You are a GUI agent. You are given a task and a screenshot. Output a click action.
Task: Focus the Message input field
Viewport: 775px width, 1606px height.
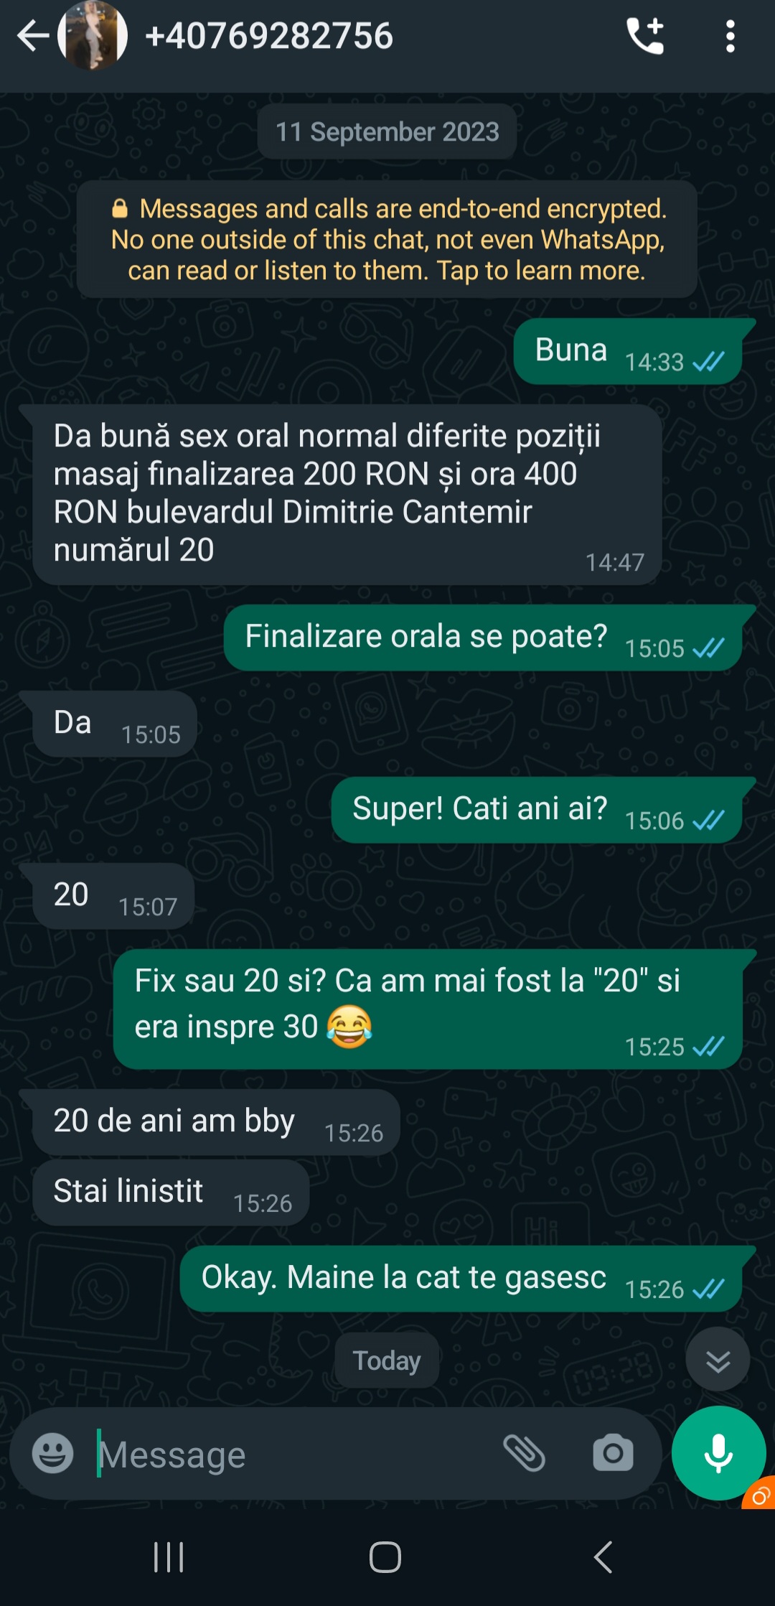[x=294, y=1455]
